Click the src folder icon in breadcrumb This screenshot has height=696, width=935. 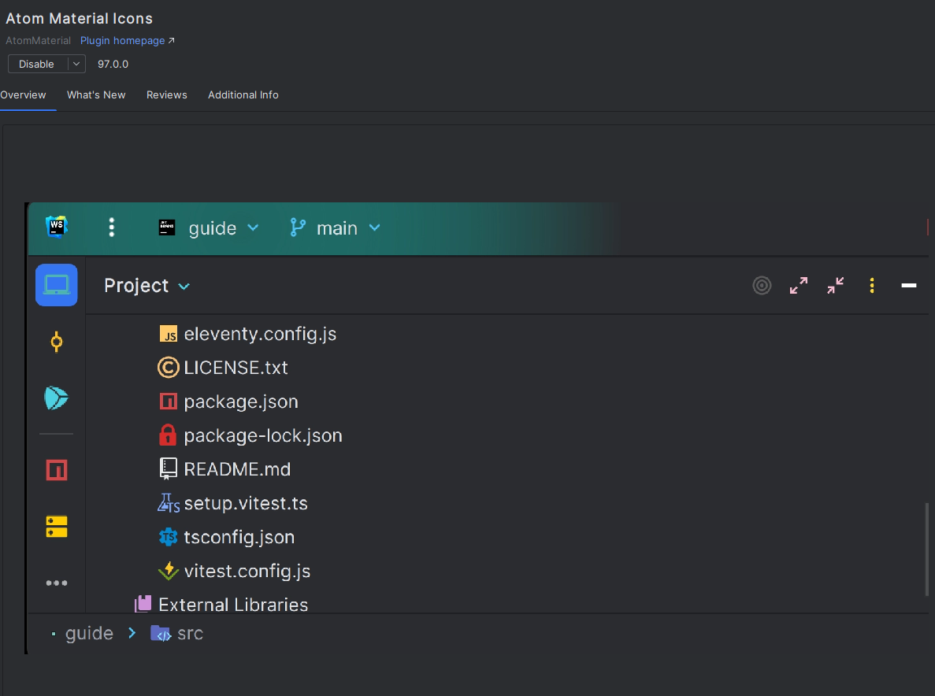tap(161, 634)
